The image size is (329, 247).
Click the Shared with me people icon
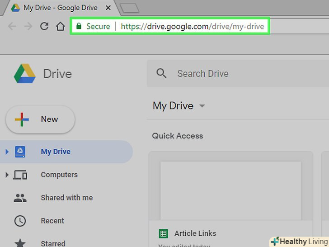[20, 198]
